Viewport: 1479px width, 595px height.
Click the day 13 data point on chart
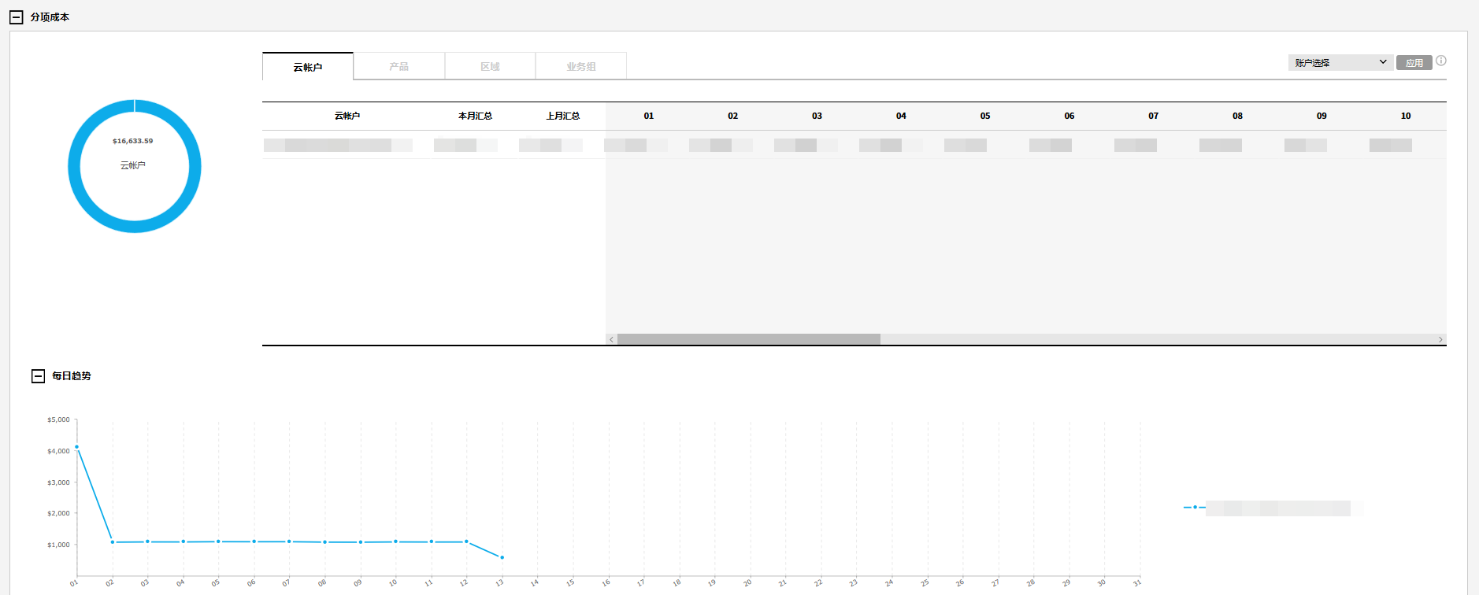502,557
